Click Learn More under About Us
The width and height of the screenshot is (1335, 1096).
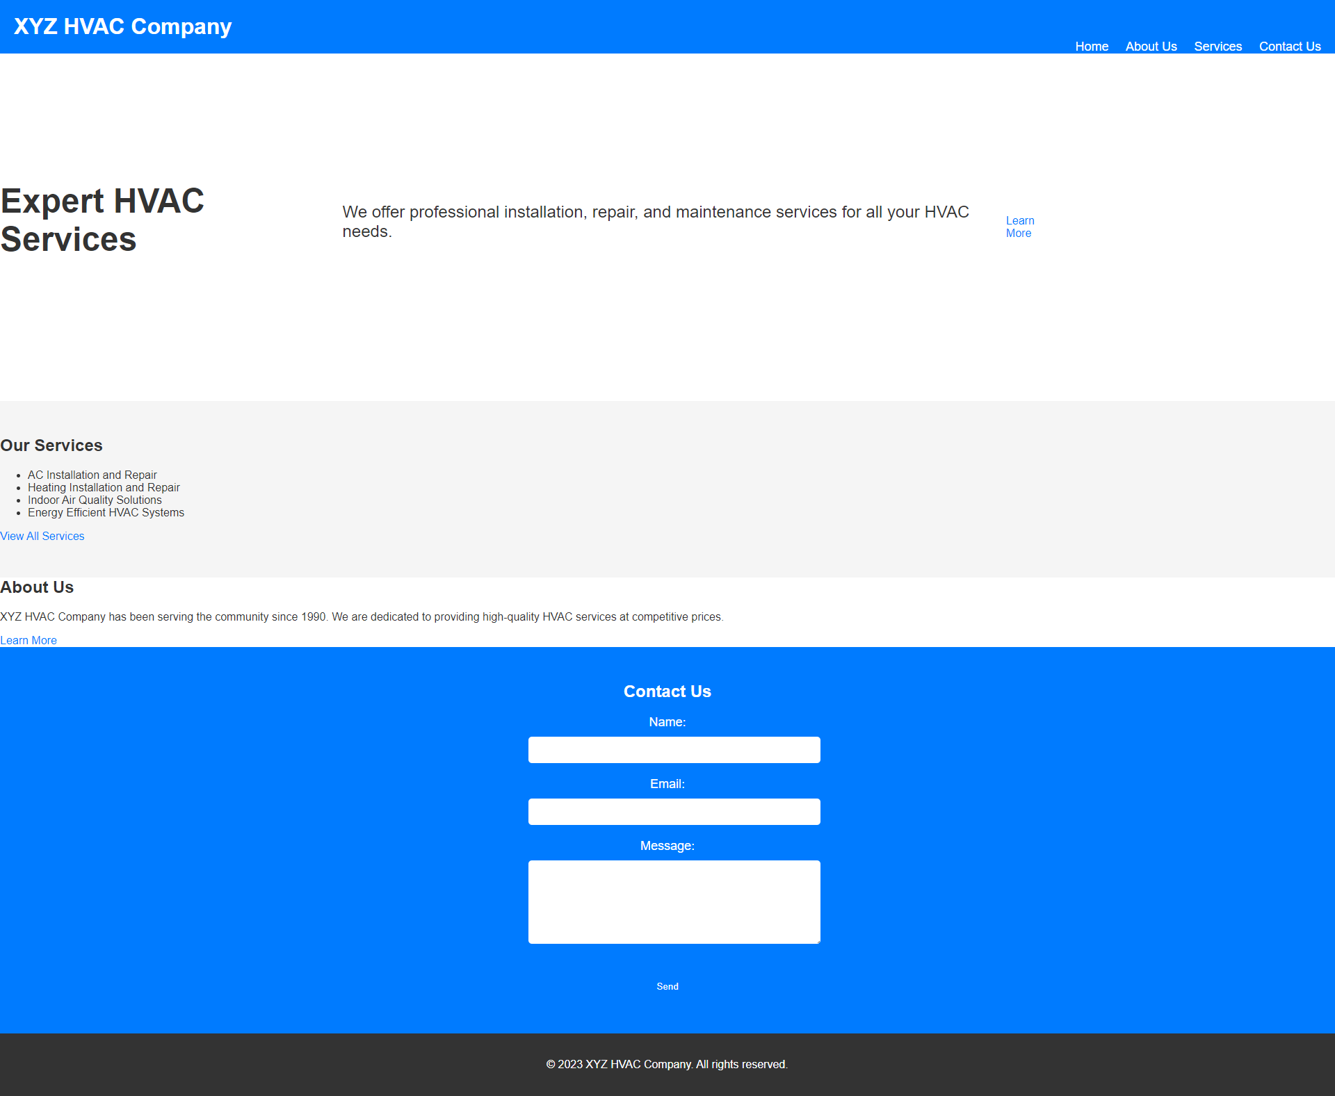[x=29, y=640]
